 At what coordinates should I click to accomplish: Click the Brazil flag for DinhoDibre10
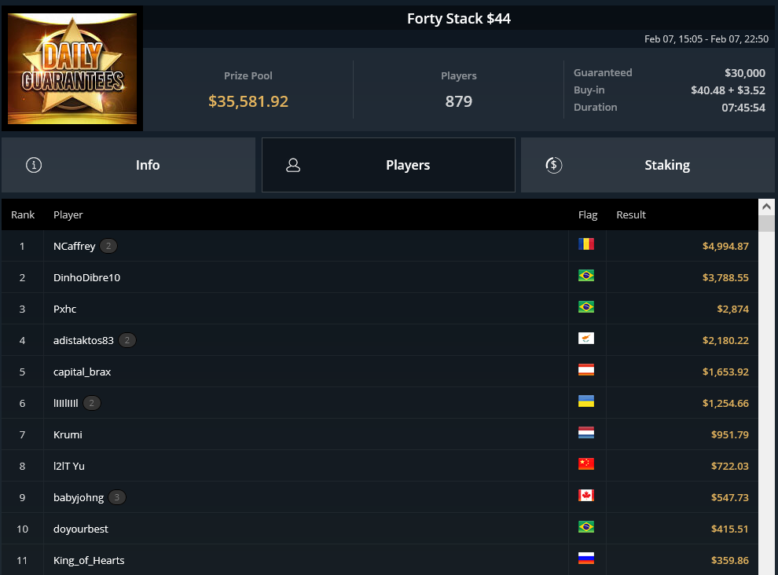coord(586,276)
